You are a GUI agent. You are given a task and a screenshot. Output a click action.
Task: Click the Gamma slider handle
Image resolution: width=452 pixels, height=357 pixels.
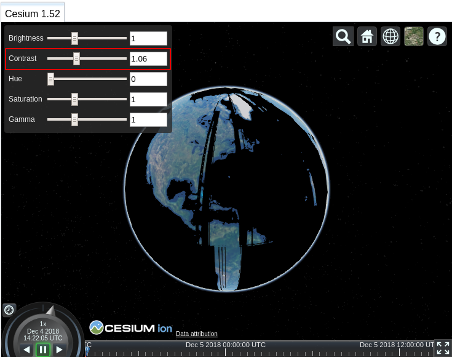click(74, 119)
